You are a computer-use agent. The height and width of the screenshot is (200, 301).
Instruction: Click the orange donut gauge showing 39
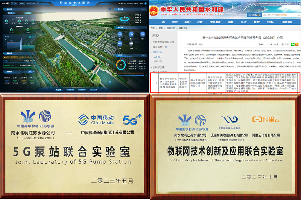coord(120,65)
